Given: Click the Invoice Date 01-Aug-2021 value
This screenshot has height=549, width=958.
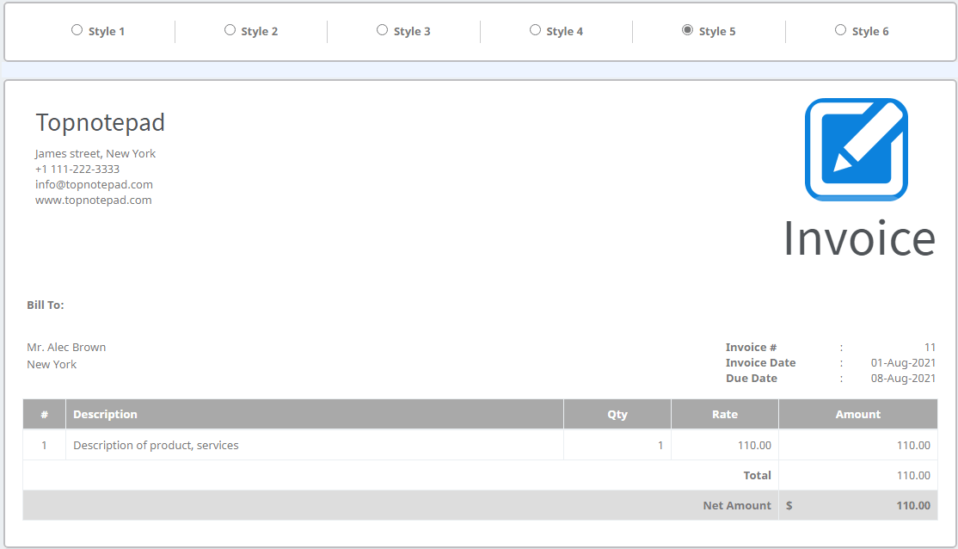Looking at the screenshot, I should [903, 362].
